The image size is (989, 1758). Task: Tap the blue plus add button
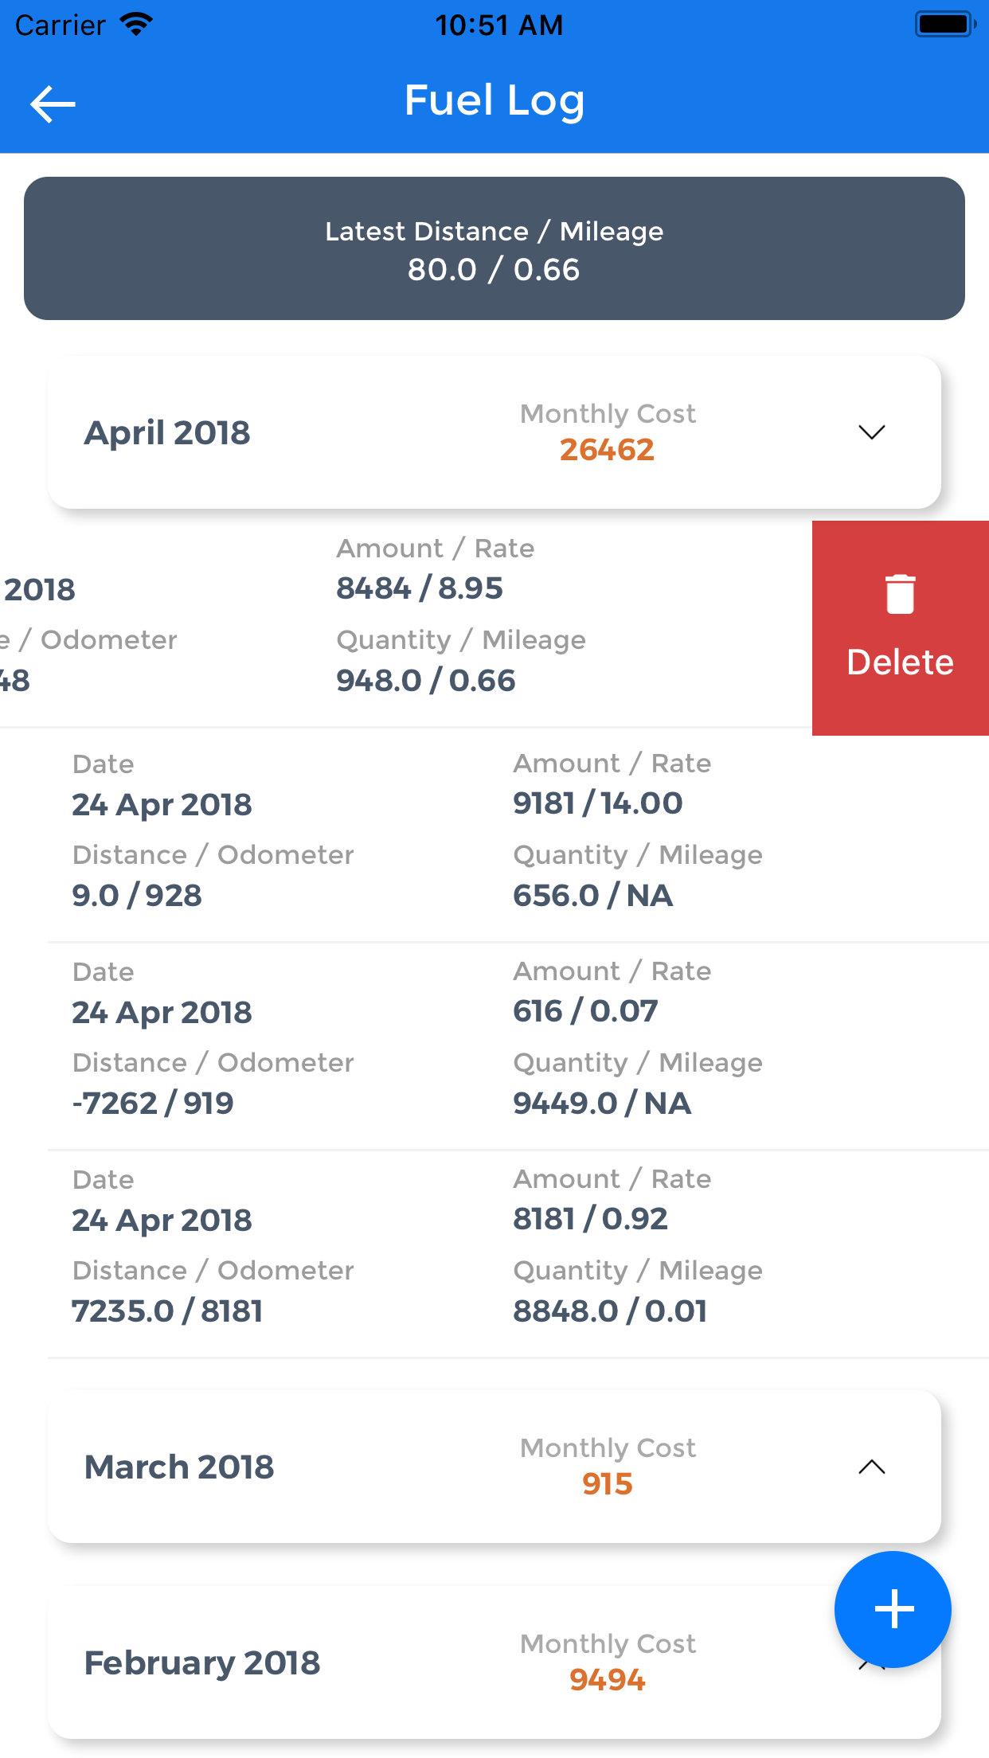pyautogui.click(x=893, y=1609)
